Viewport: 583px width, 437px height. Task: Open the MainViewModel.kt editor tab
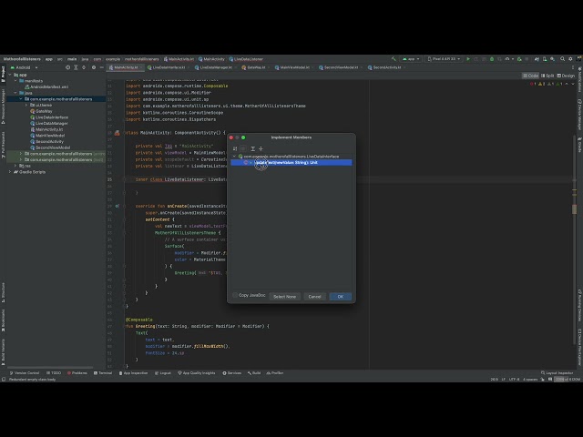(x=292, y=67)
